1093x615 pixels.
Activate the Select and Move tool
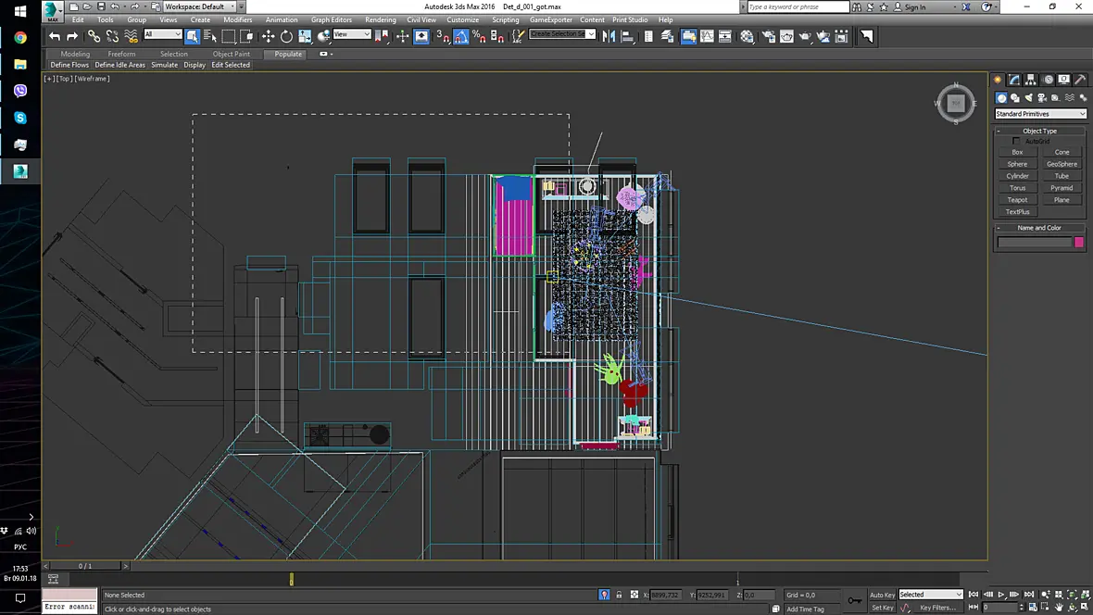pos(268,36)
